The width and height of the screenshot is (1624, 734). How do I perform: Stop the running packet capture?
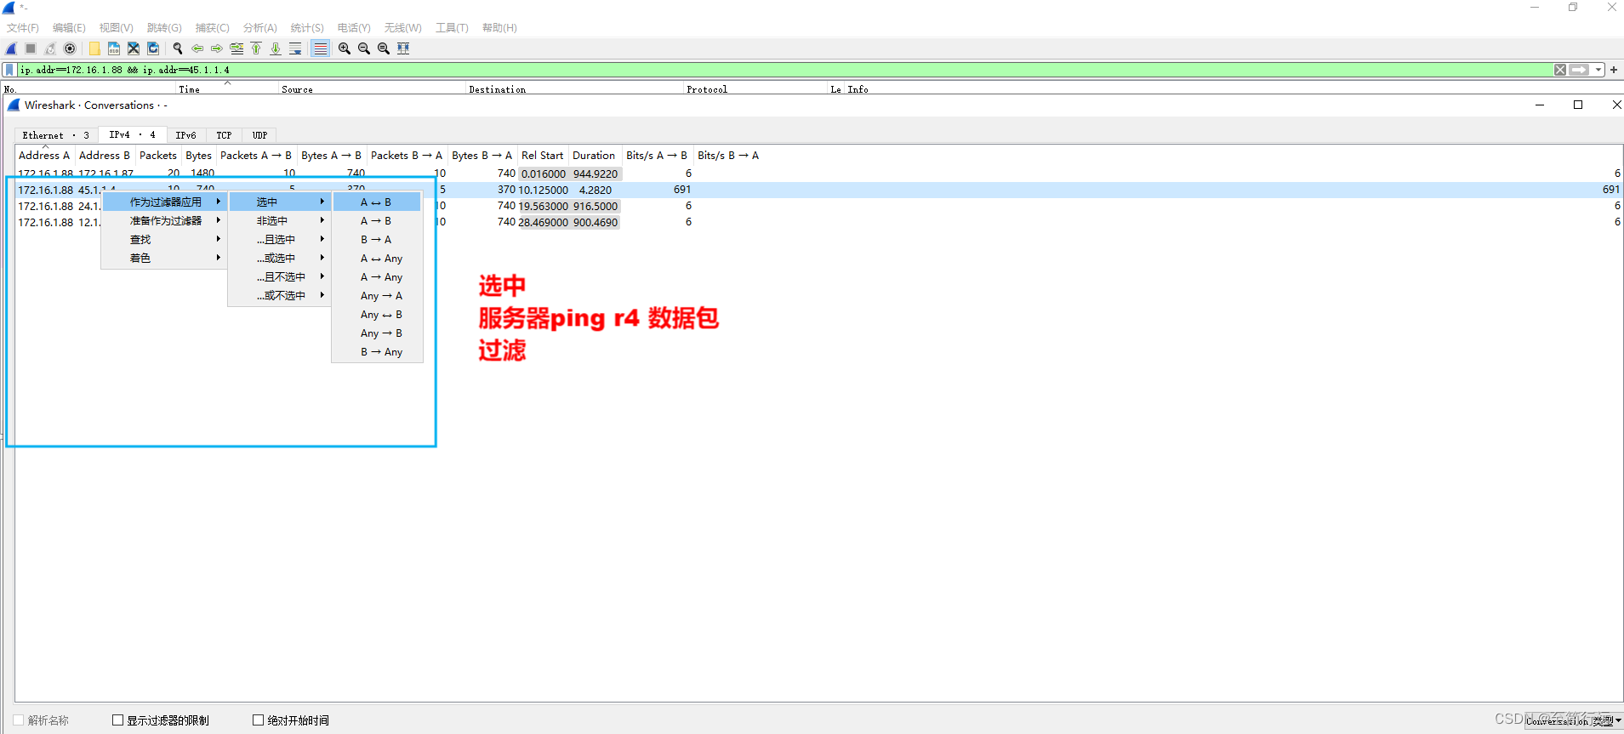tap(31, 48)
